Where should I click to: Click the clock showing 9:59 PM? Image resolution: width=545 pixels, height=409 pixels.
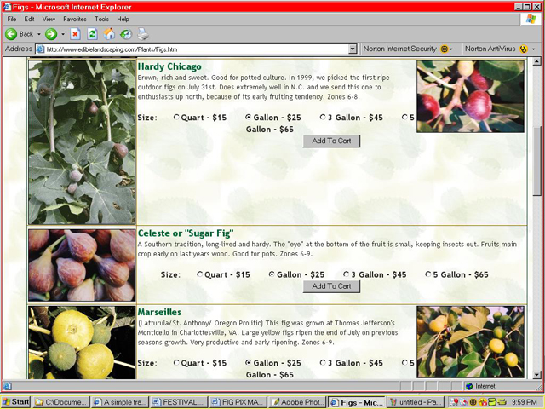coord(525,402)
